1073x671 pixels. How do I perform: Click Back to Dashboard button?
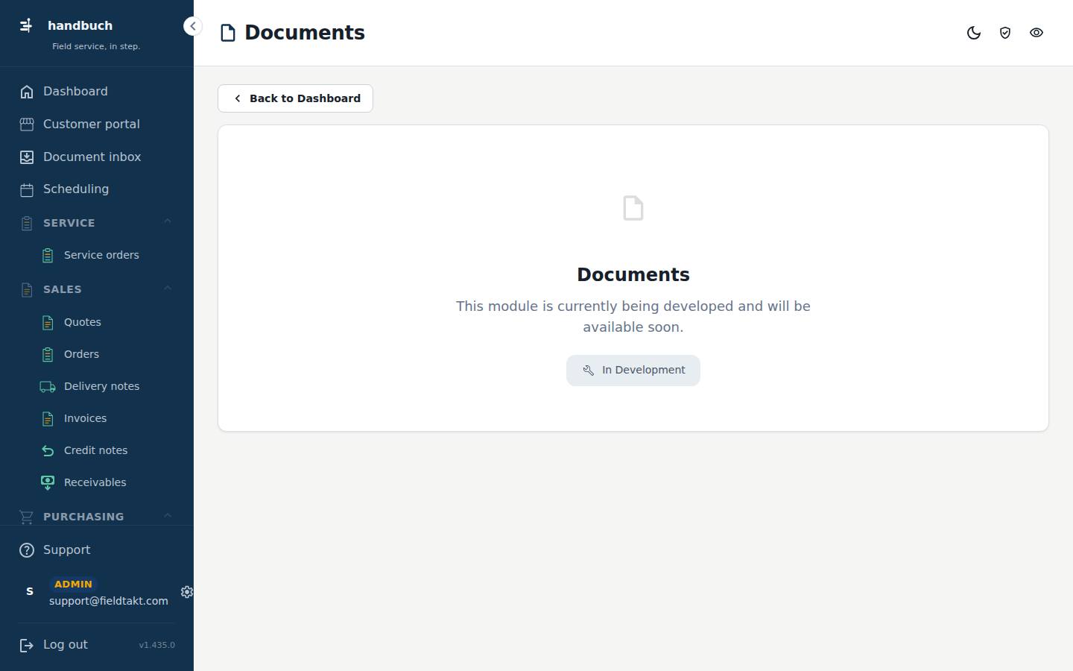pos(295,98)
